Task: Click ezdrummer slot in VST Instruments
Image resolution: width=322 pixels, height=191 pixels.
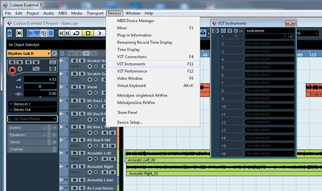Action: [270, 31]
